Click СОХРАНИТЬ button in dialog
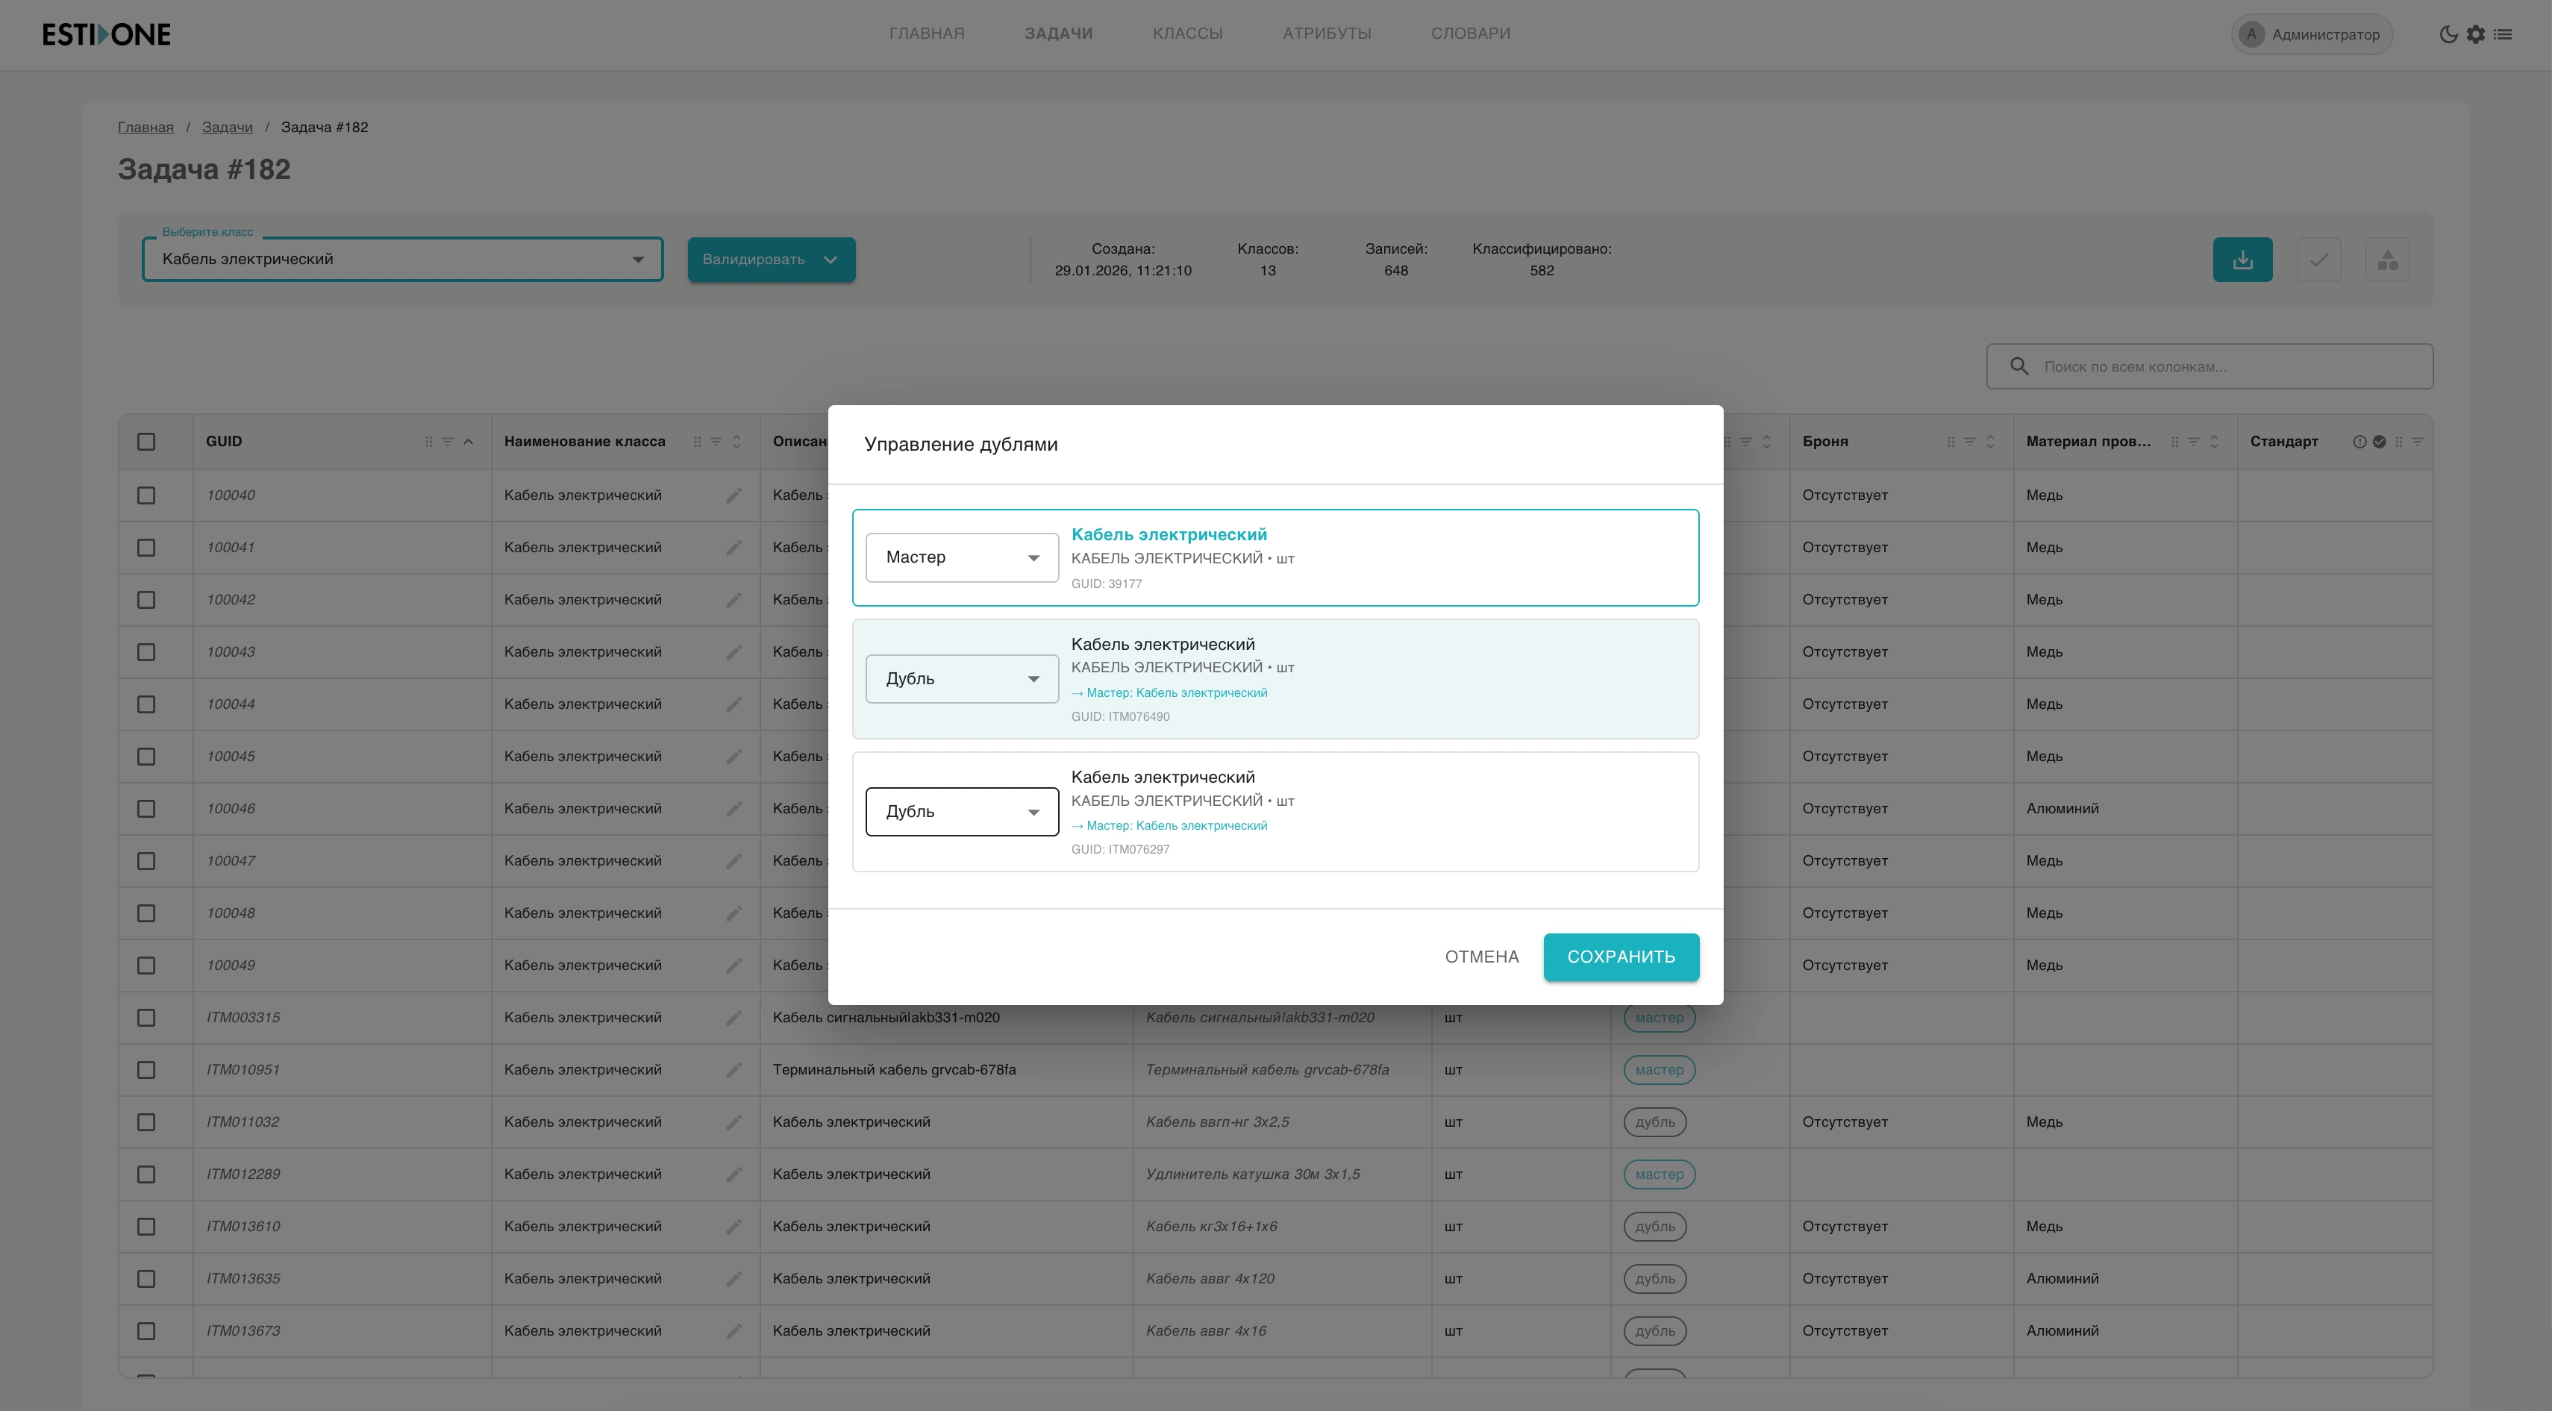Screen dimensions: 2552x1411 pos(1620,957)
